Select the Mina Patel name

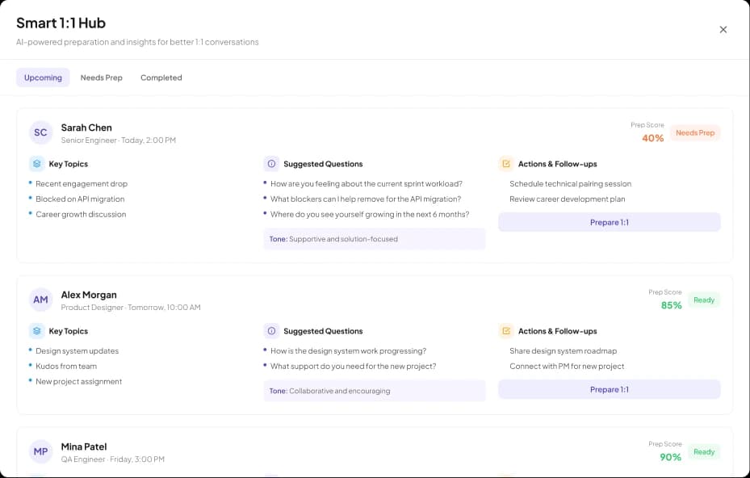[x=84, y=447]
